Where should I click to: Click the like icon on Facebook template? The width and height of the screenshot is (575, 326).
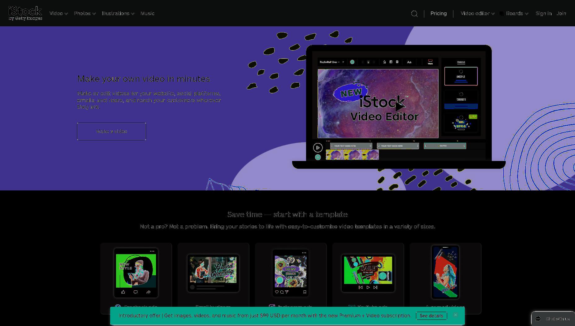[x=123, y=292]
